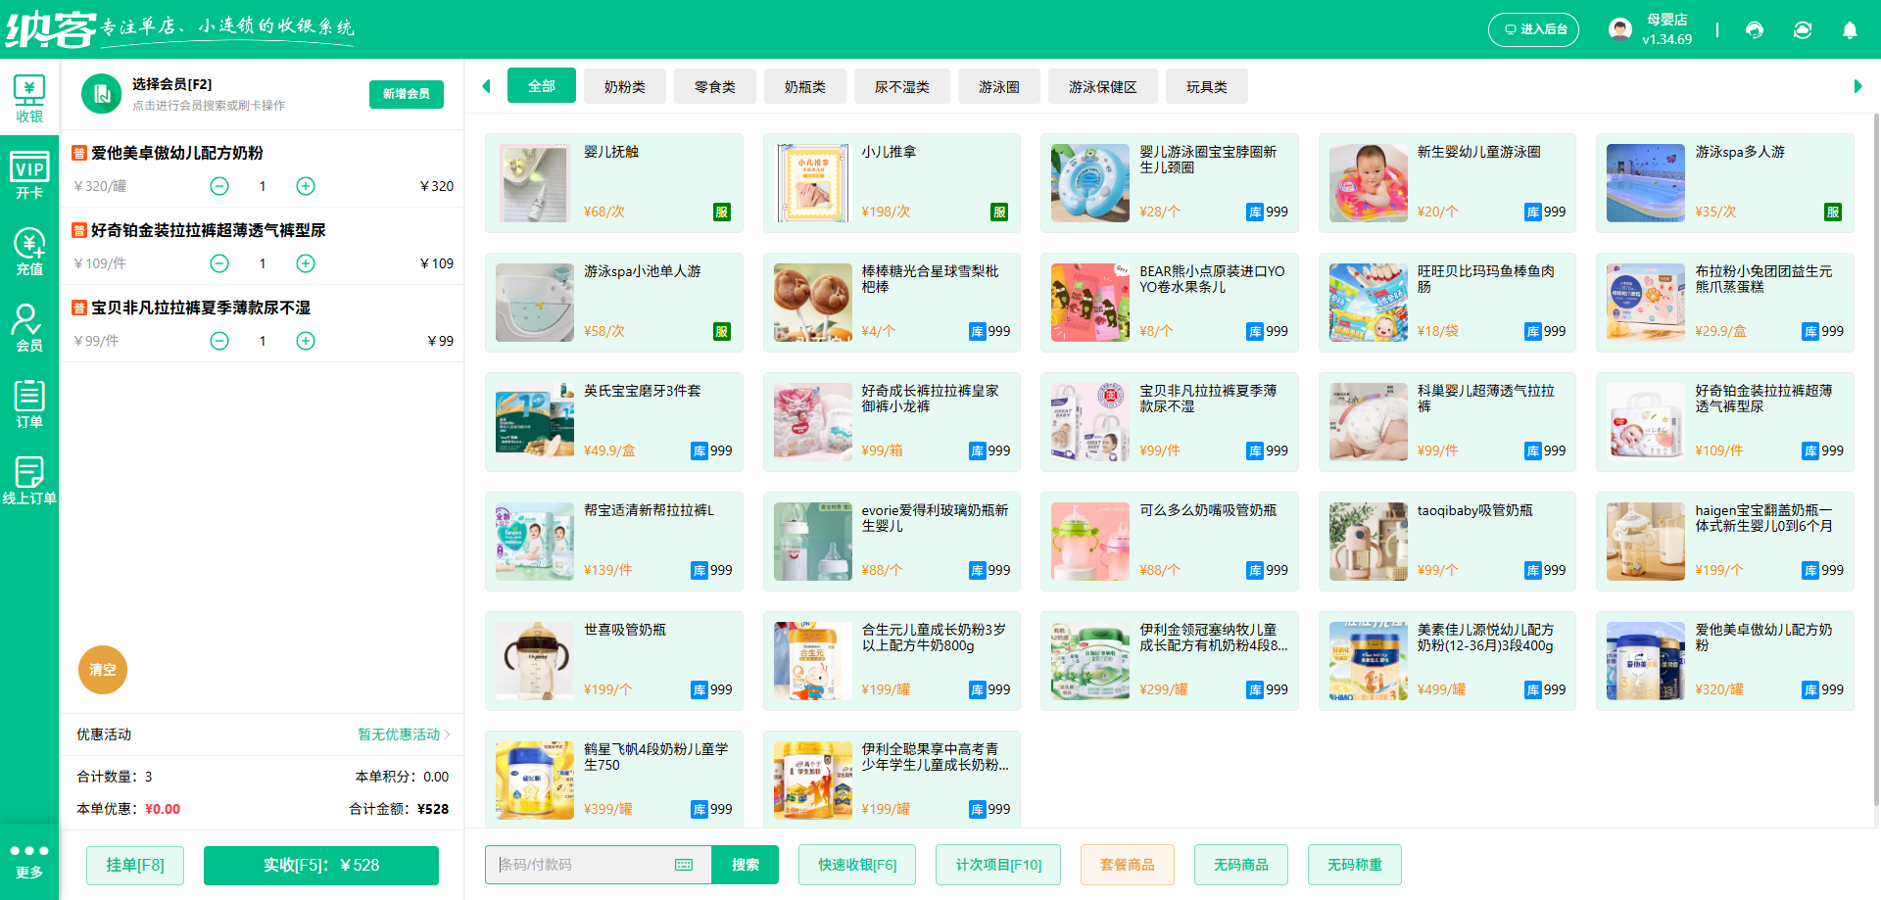Screen dimensions: 1881x900
Task: Click the 快速收银[F6] button
Action: (x=857, y=865)
